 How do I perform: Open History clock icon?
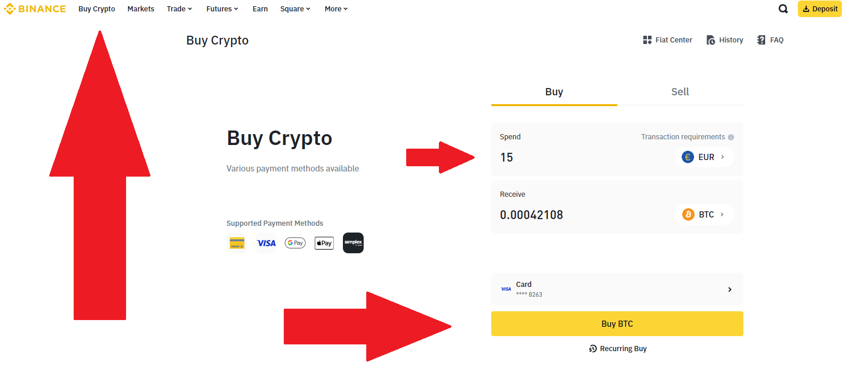711,40
